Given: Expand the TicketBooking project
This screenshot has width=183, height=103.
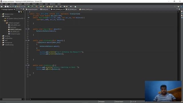Looking at the screenshot, I should point(1,45).
